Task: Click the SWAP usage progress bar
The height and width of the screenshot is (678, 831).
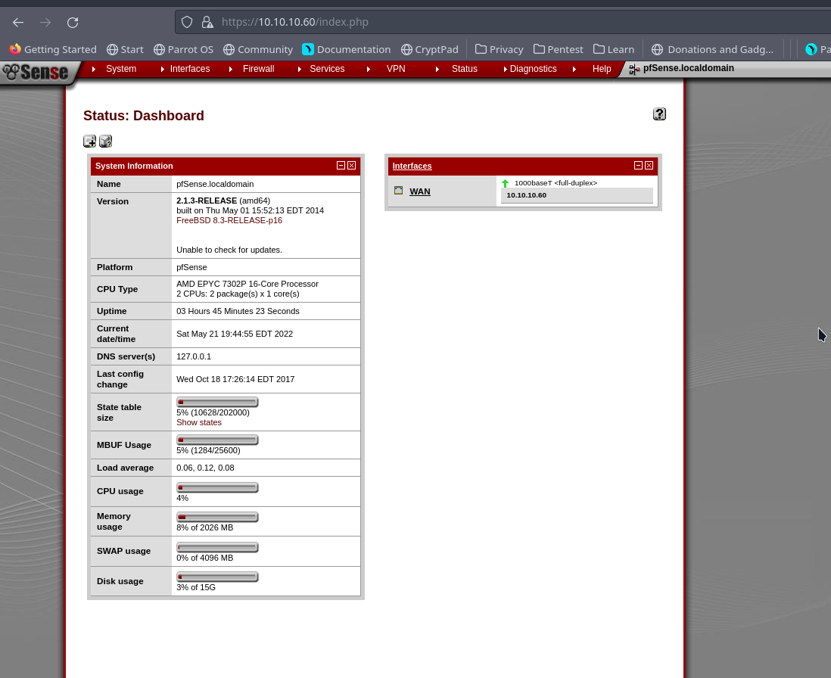Action: click(217, 547)
